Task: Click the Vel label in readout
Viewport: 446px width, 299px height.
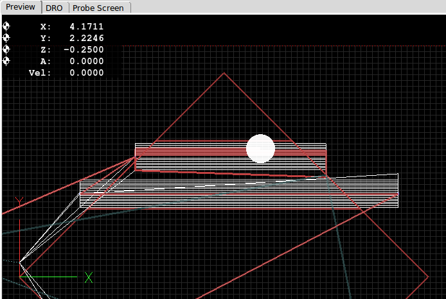Action: click(40, 73)
